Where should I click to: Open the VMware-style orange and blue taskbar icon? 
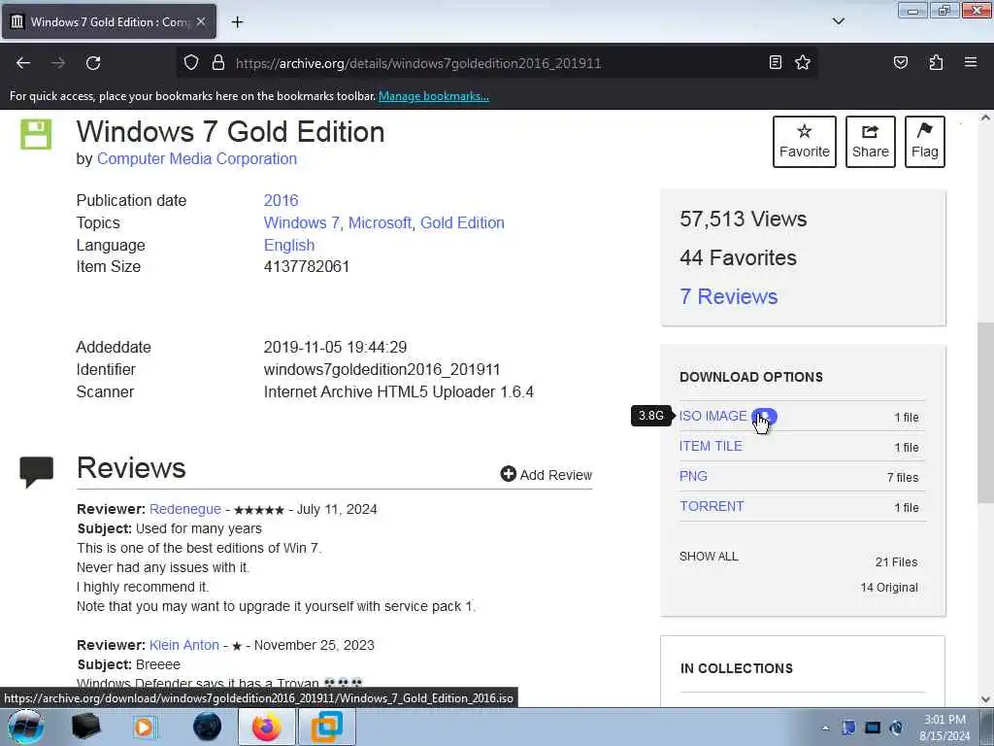[326, 727]
